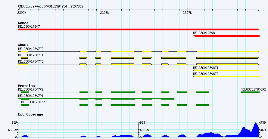The image size is (268, 139).
Task: Click the mRNAs track title
Action: click(x=23, y=45)
